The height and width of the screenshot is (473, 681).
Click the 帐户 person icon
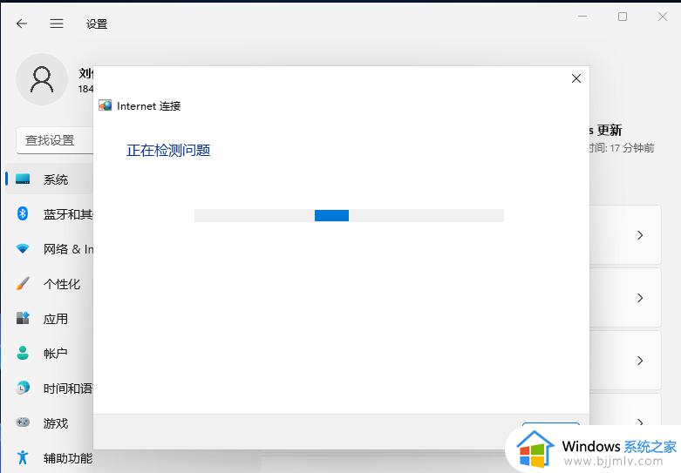point(23,353)
